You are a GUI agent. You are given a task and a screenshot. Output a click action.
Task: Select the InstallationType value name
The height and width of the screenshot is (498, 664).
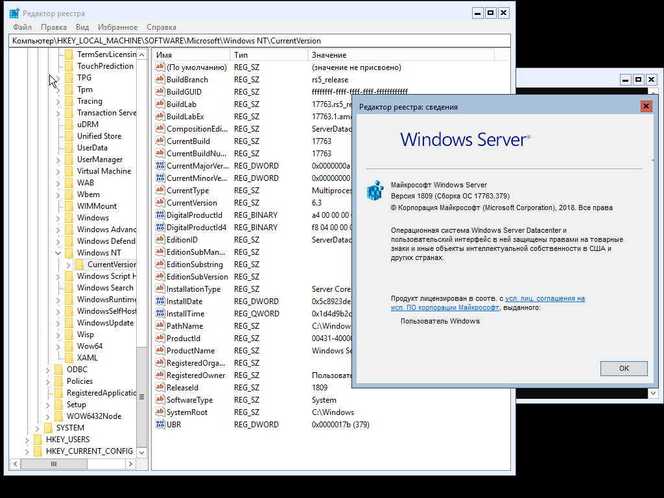193,289
